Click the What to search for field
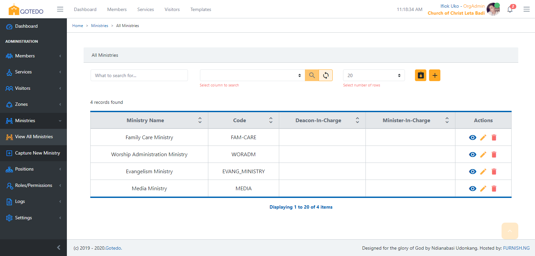 tap(139, 75)
